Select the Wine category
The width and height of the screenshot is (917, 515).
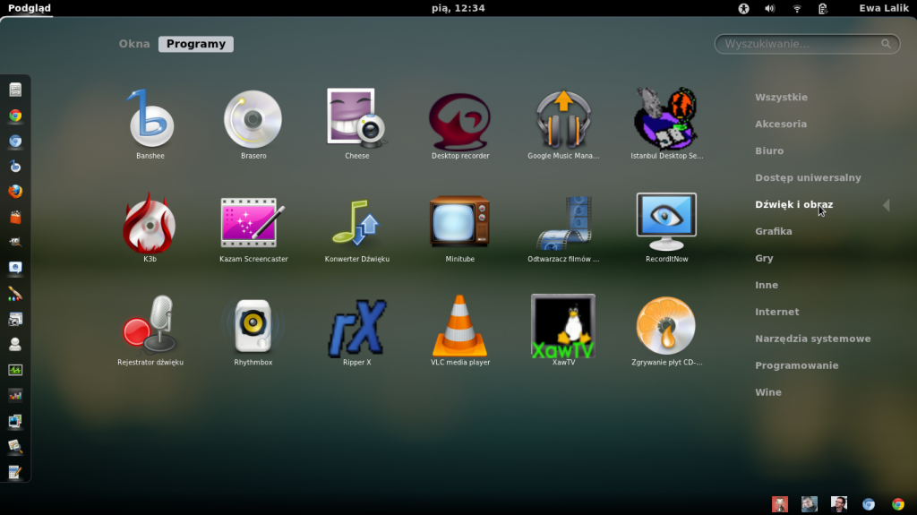[767, 392]
